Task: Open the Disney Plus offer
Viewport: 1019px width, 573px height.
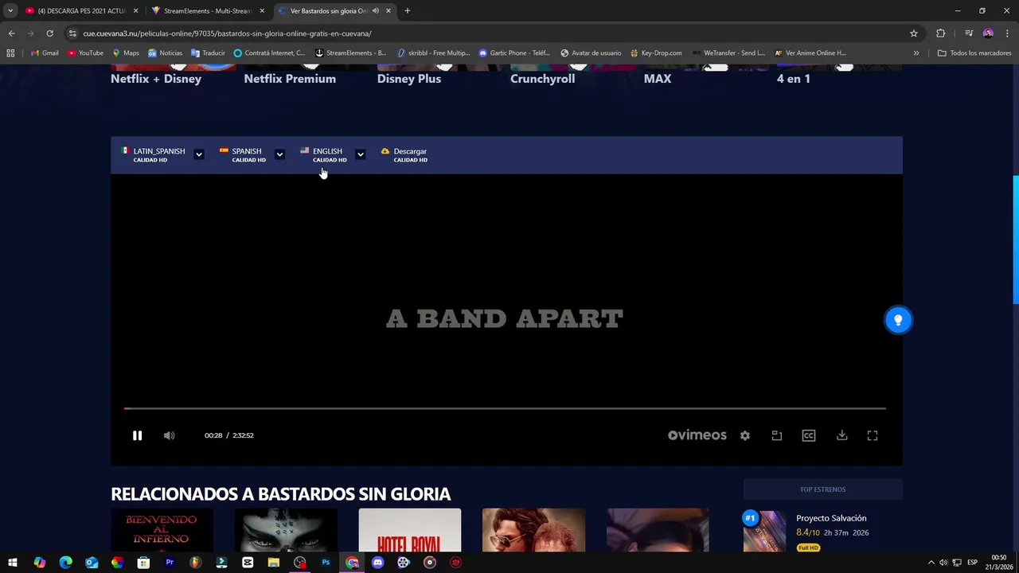Action: [x=409, y=79]
